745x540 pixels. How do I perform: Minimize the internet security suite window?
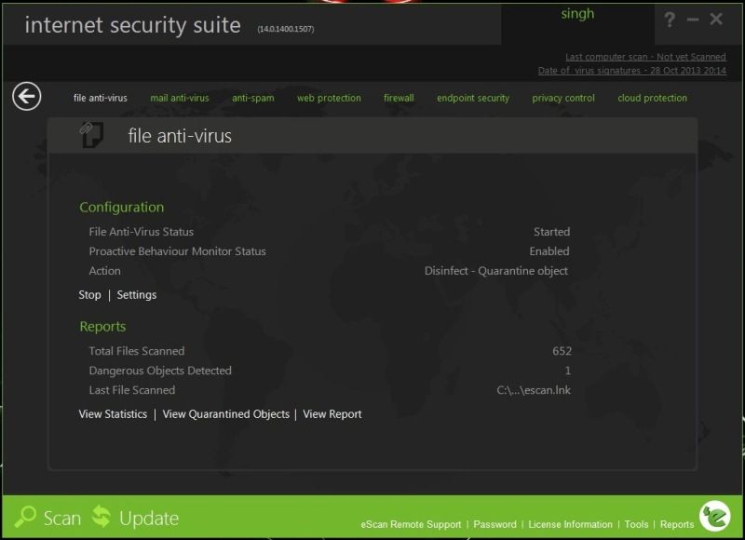click(x=693, y=20)
